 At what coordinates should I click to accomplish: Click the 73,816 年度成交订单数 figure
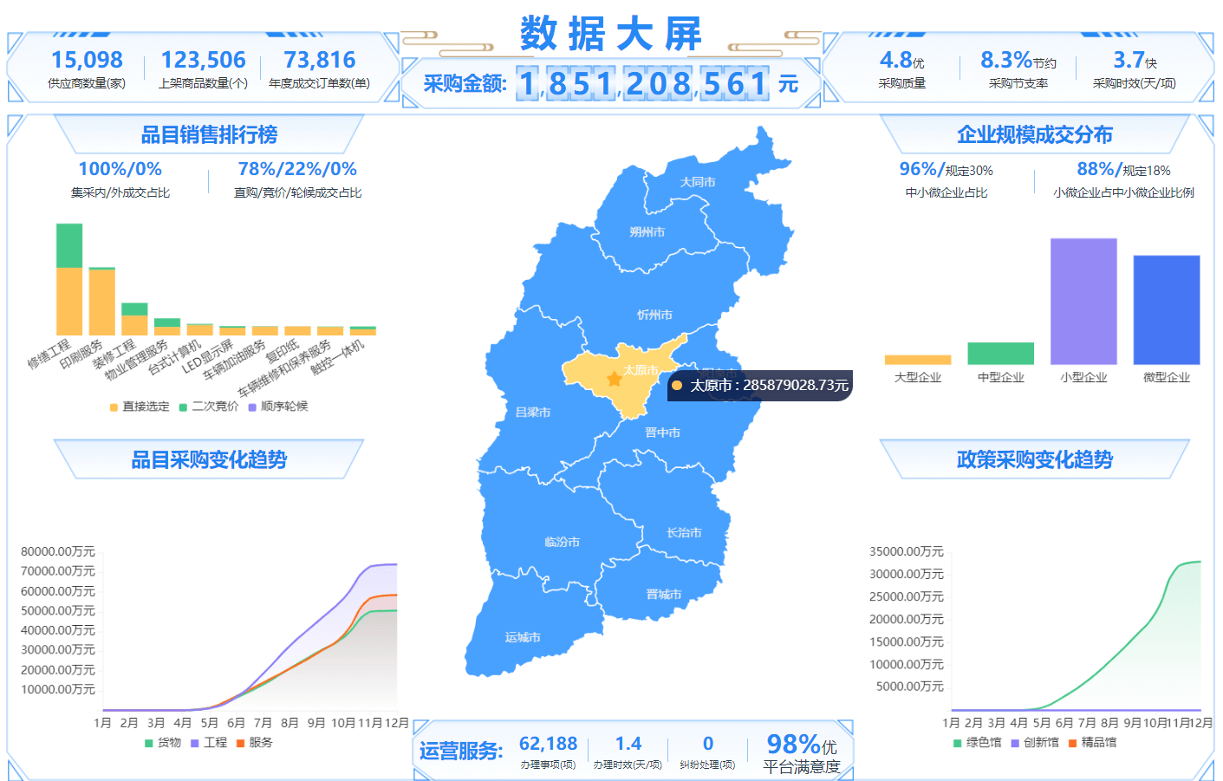pos(319,60)
